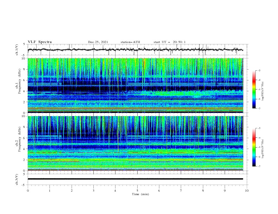Click the '-4' tick on ch.2 color bar

[259, 138]
